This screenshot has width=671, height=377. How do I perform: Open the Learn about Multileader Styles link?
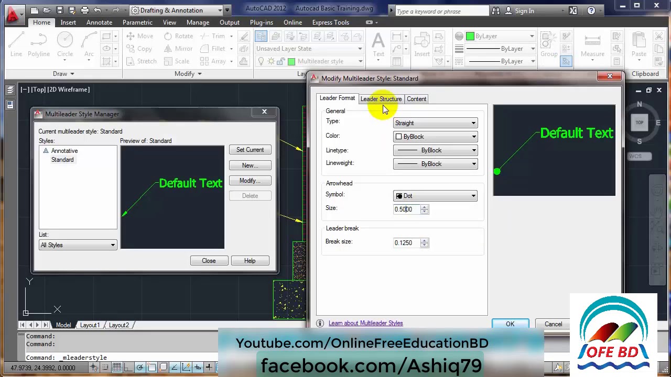[365, 323]
